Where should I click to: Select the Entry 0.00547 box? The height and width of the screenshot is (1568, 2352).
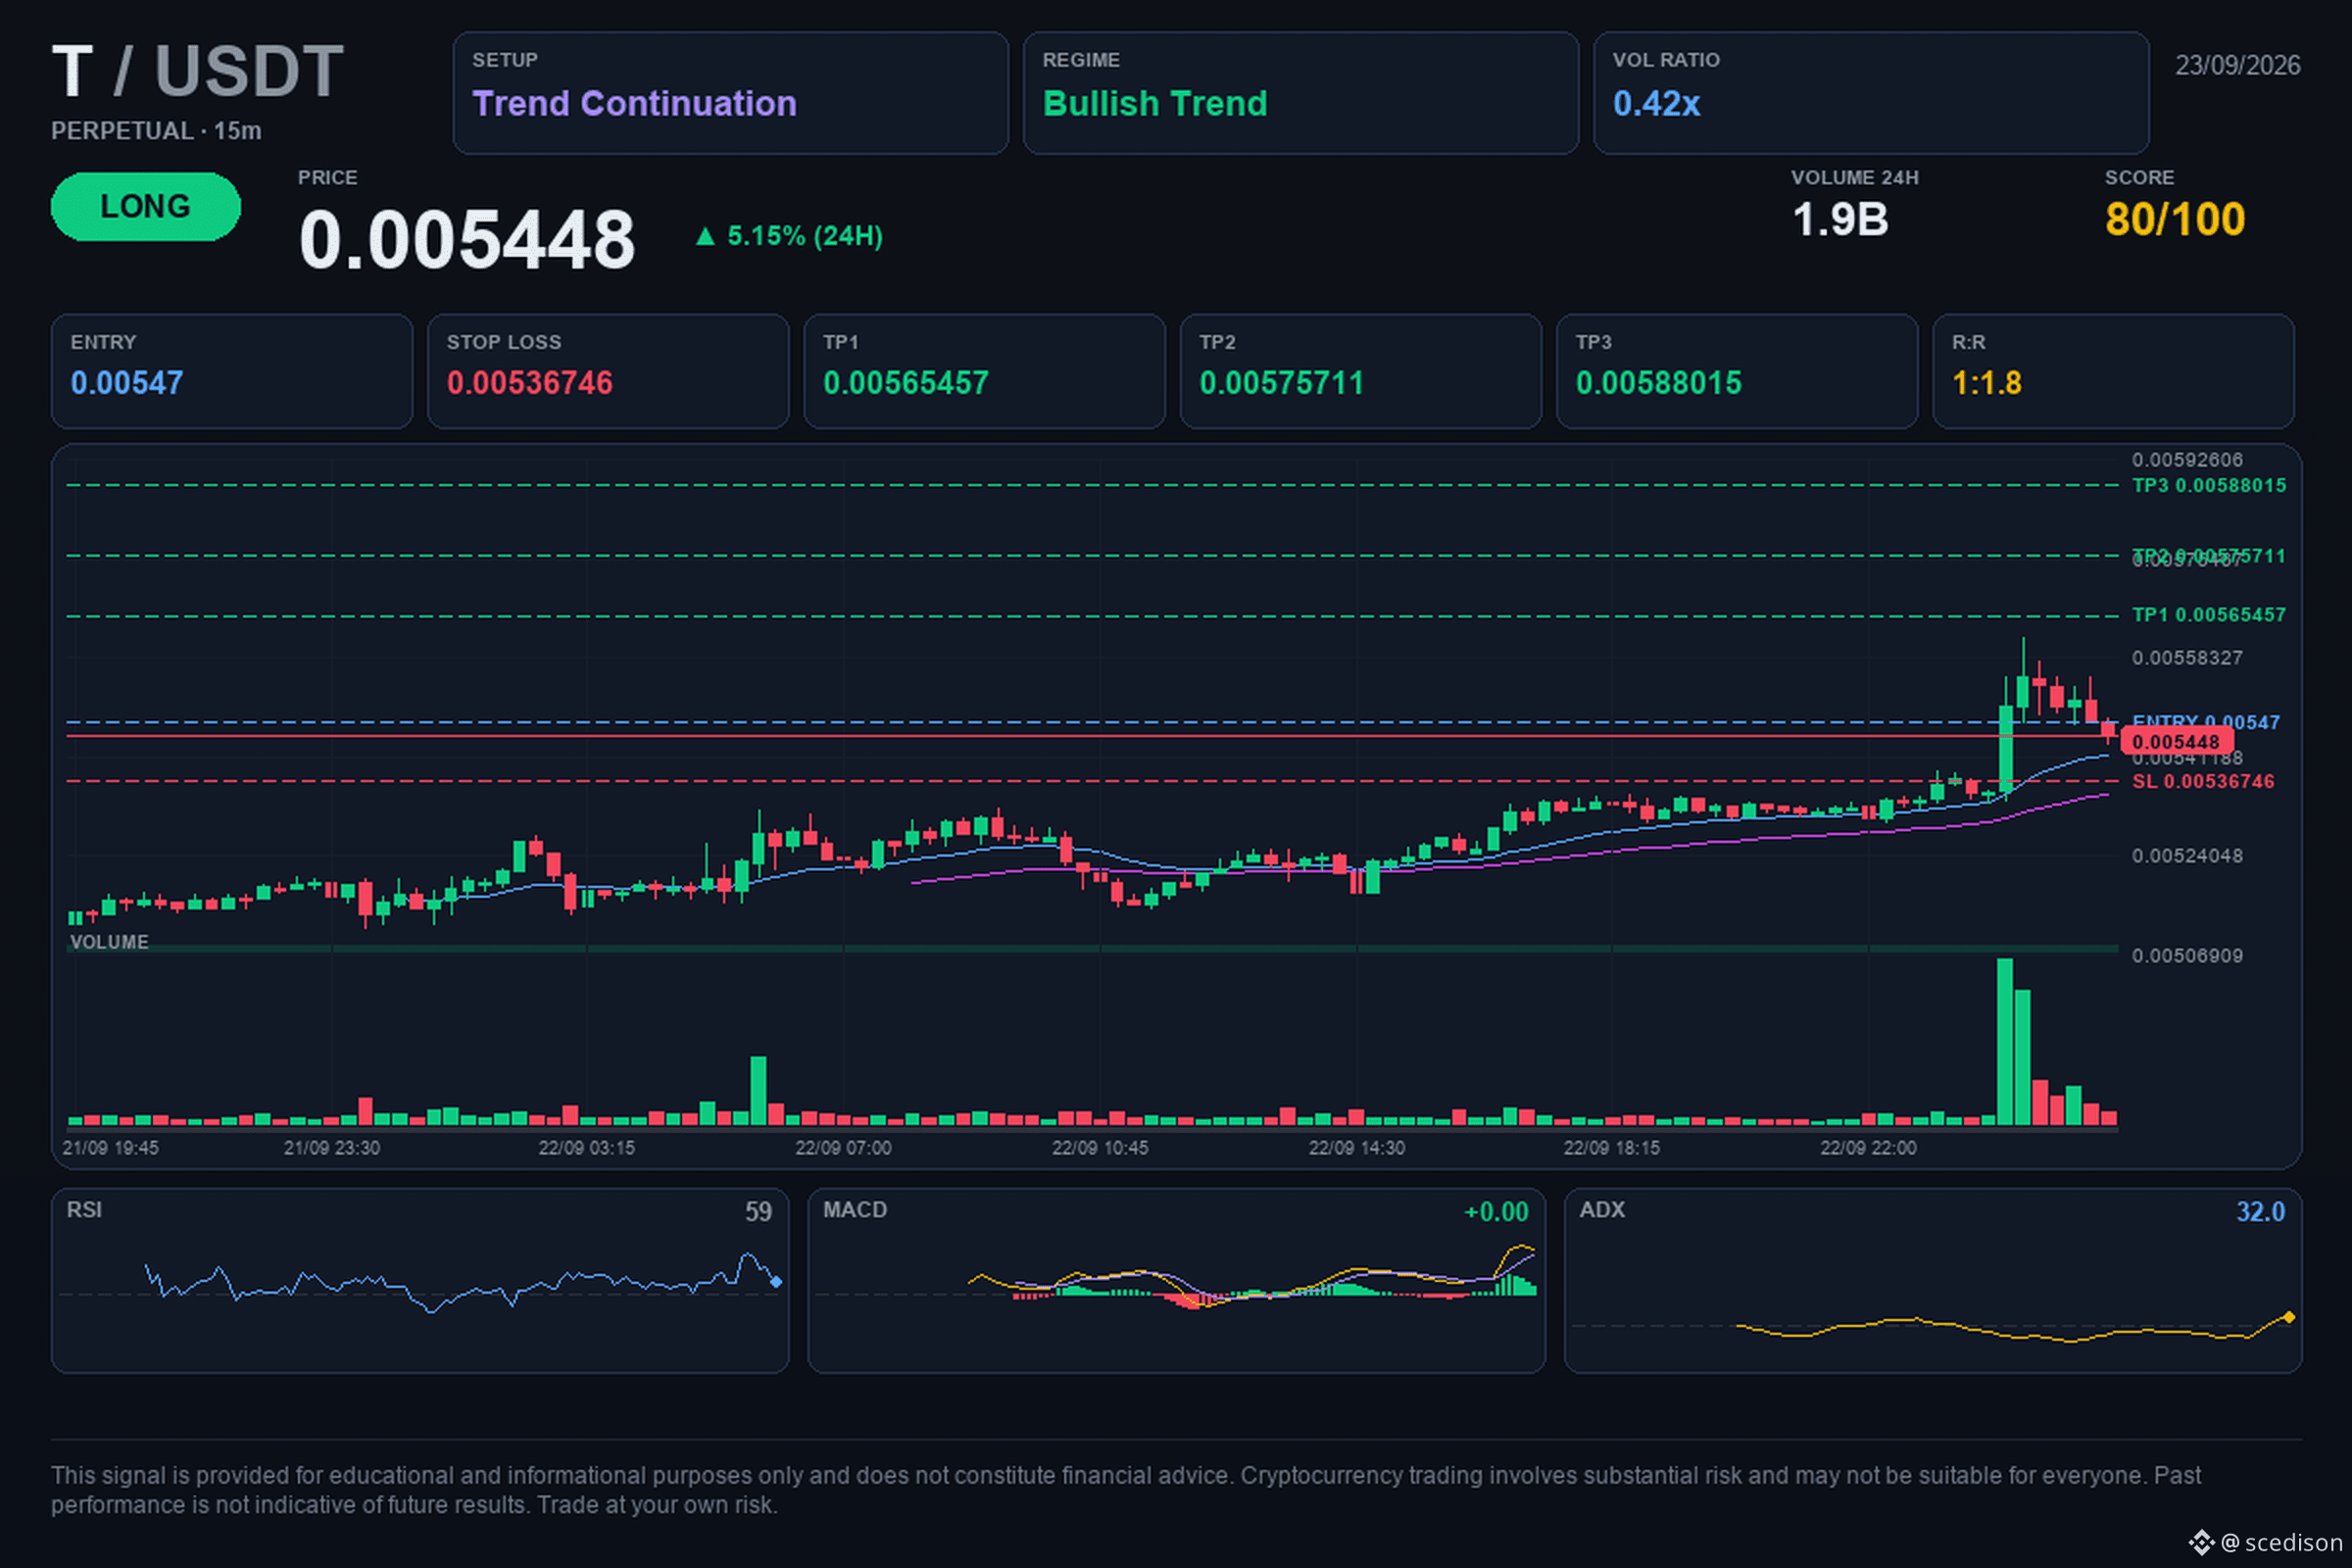(x=232, y=371)
